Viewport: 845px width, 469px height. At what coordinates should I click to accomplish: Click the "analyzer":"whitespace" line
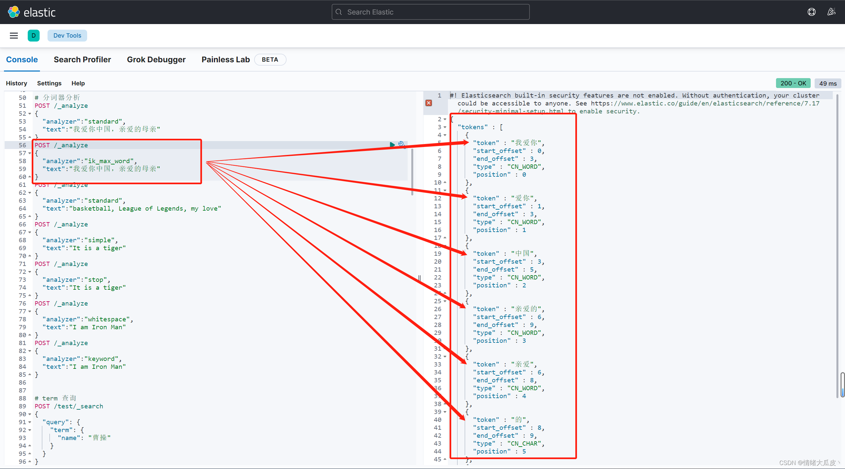pyautogui.click(x=88, y=319)
